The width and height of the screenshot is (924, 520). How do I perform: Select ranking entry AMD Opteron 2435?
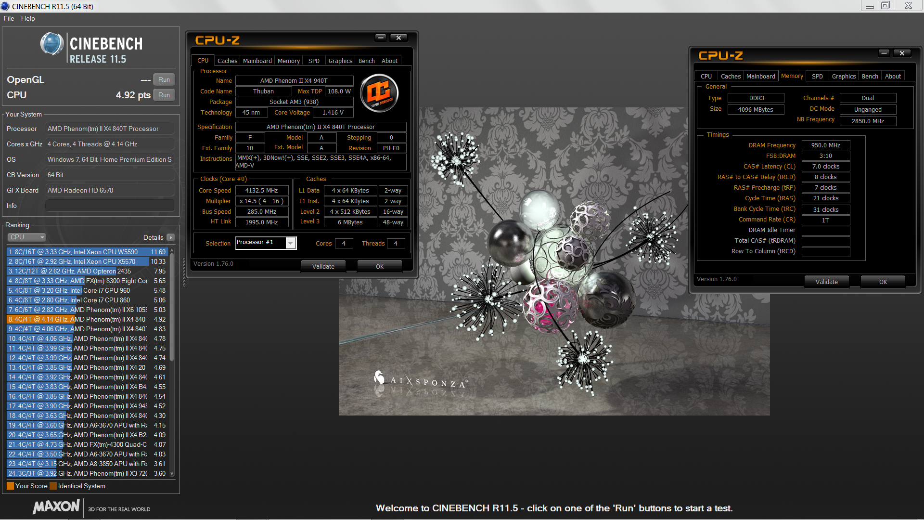87,271
